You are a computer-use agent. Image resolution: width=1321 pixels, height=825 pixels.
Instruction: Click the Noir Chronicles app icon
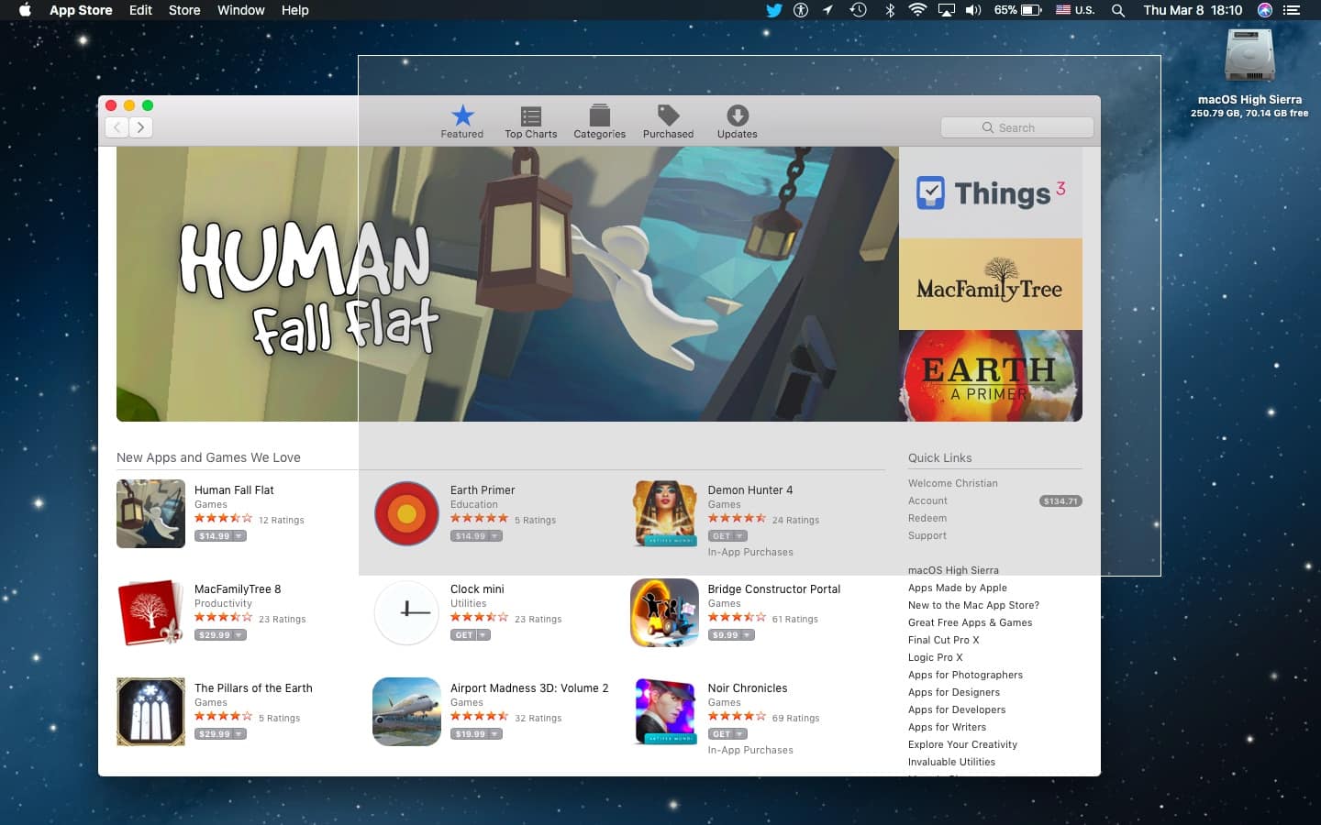point(665,711)
